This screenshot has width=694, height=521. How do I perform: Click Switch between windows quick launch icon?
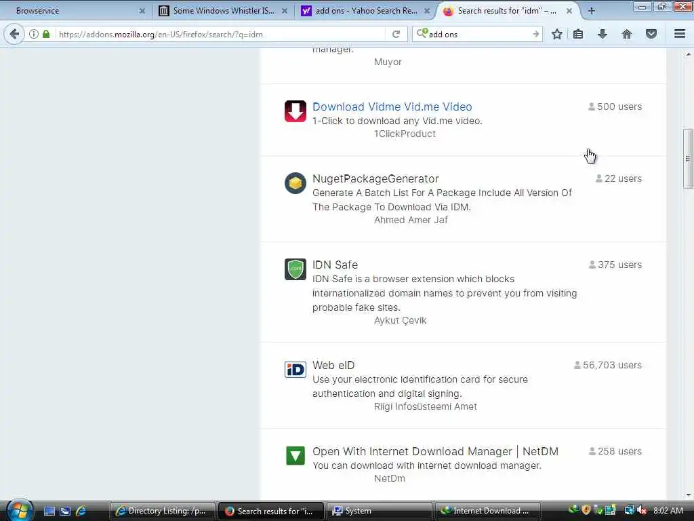65,511
